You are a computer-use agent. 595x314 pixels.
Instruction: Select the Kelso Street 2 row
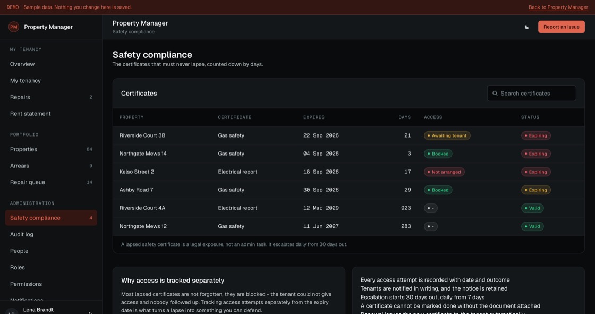click(348, 172)
